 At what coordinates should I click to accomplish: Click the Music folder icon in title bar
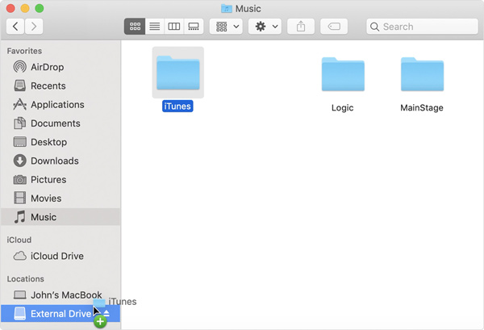click(227, 9)
